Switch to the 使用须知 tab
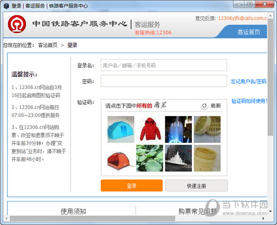 pos(73,211)
